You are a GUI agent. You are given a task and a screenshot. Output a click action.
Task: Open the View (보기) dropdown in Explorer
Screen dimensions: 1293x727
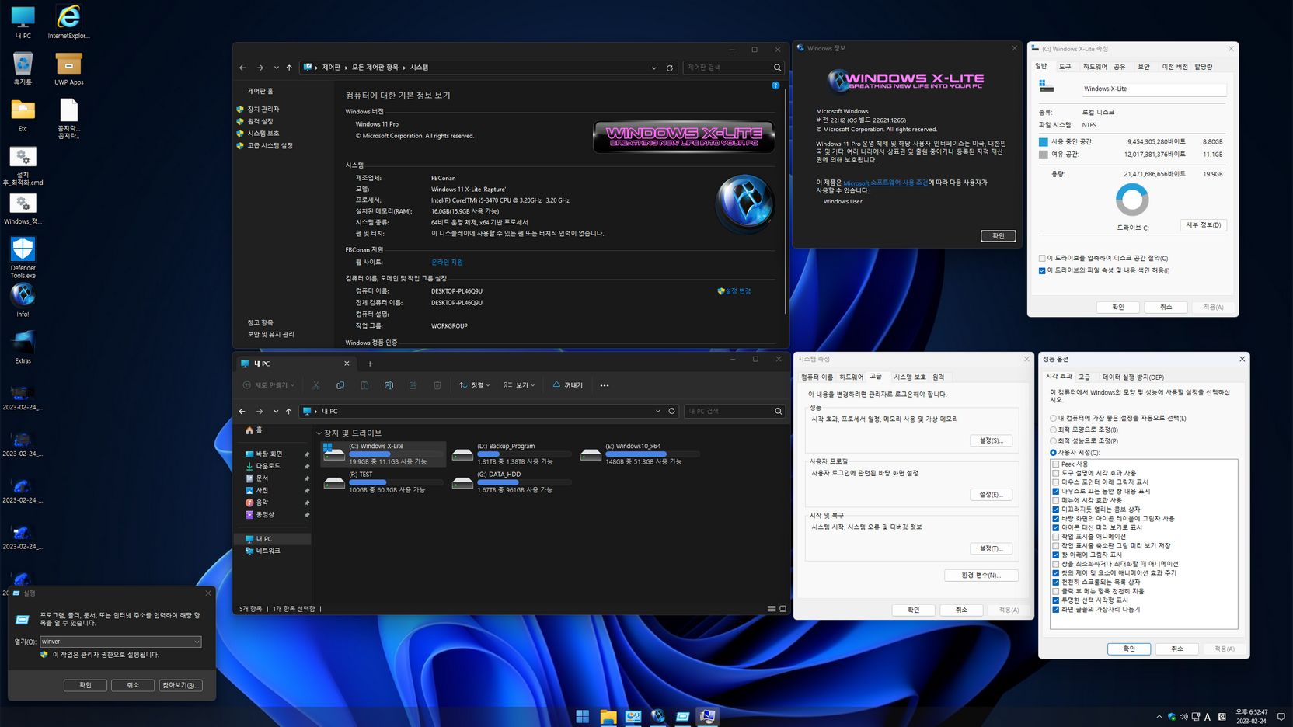519,385
